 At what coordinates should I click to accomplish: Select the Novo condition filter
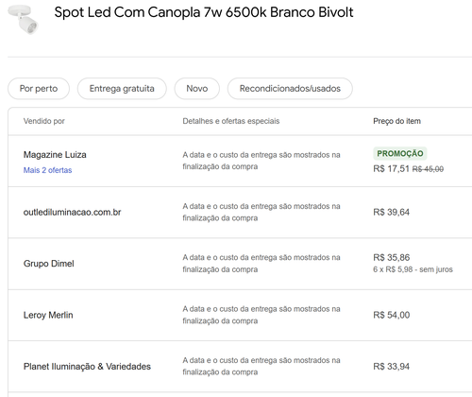tap(197, 89)
